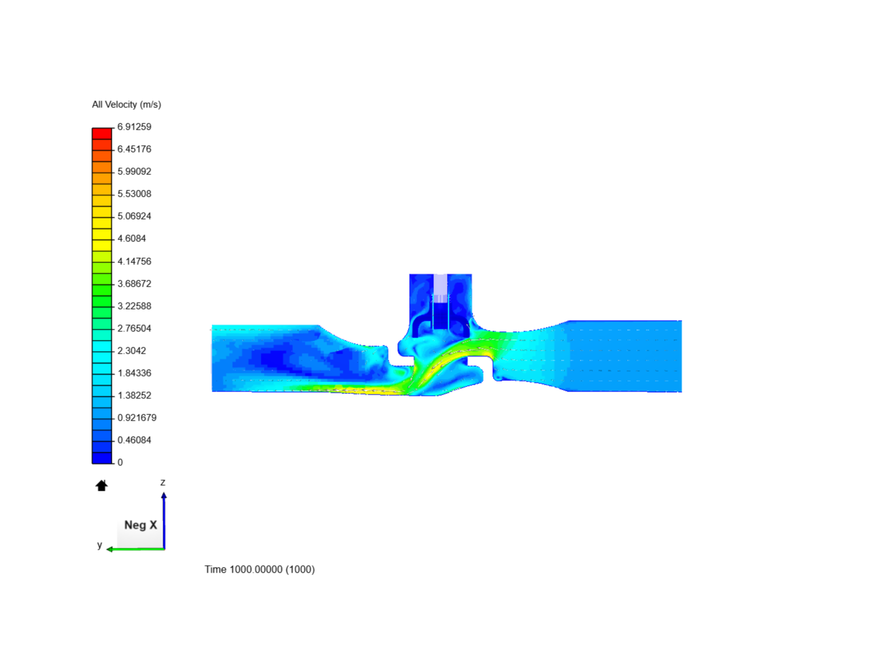Click the legend value 6.45176
The height and width of the screenshot is (670, 894).
pos(134,149)
